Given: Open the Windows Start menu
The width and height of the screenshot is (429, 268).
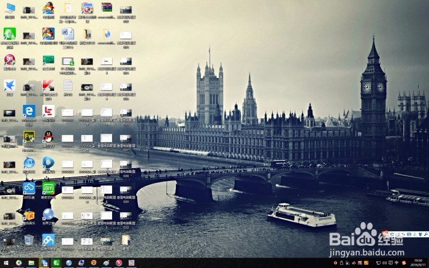Looking at the screenshot, I should click(6, 263).
